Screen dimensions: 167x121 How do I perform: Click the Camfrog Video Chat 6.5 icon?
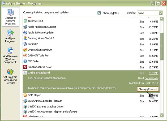[25, 38]
